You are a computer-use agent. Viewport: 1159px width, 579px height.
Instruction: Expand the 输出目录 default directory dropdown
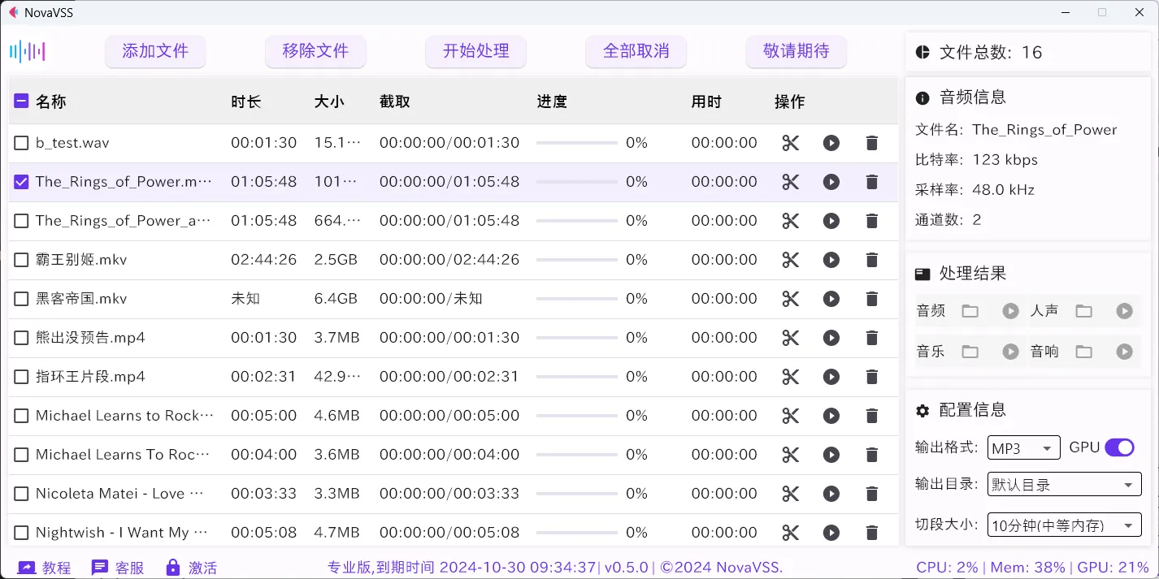[1063, 485]
